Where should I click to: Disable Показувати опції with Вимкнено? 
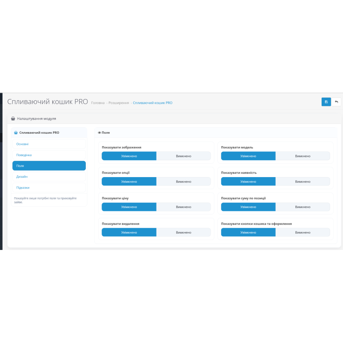pyautogui.click(x=184, y=181)
